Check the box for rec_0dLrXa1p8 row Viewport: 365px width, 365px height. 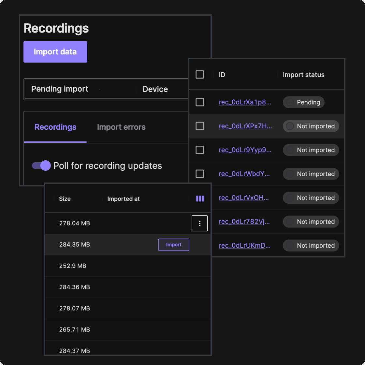tap(200, 102)
